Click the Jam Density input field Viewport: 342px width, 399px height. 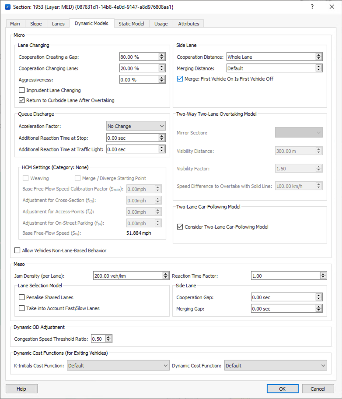tap(127, 275)
